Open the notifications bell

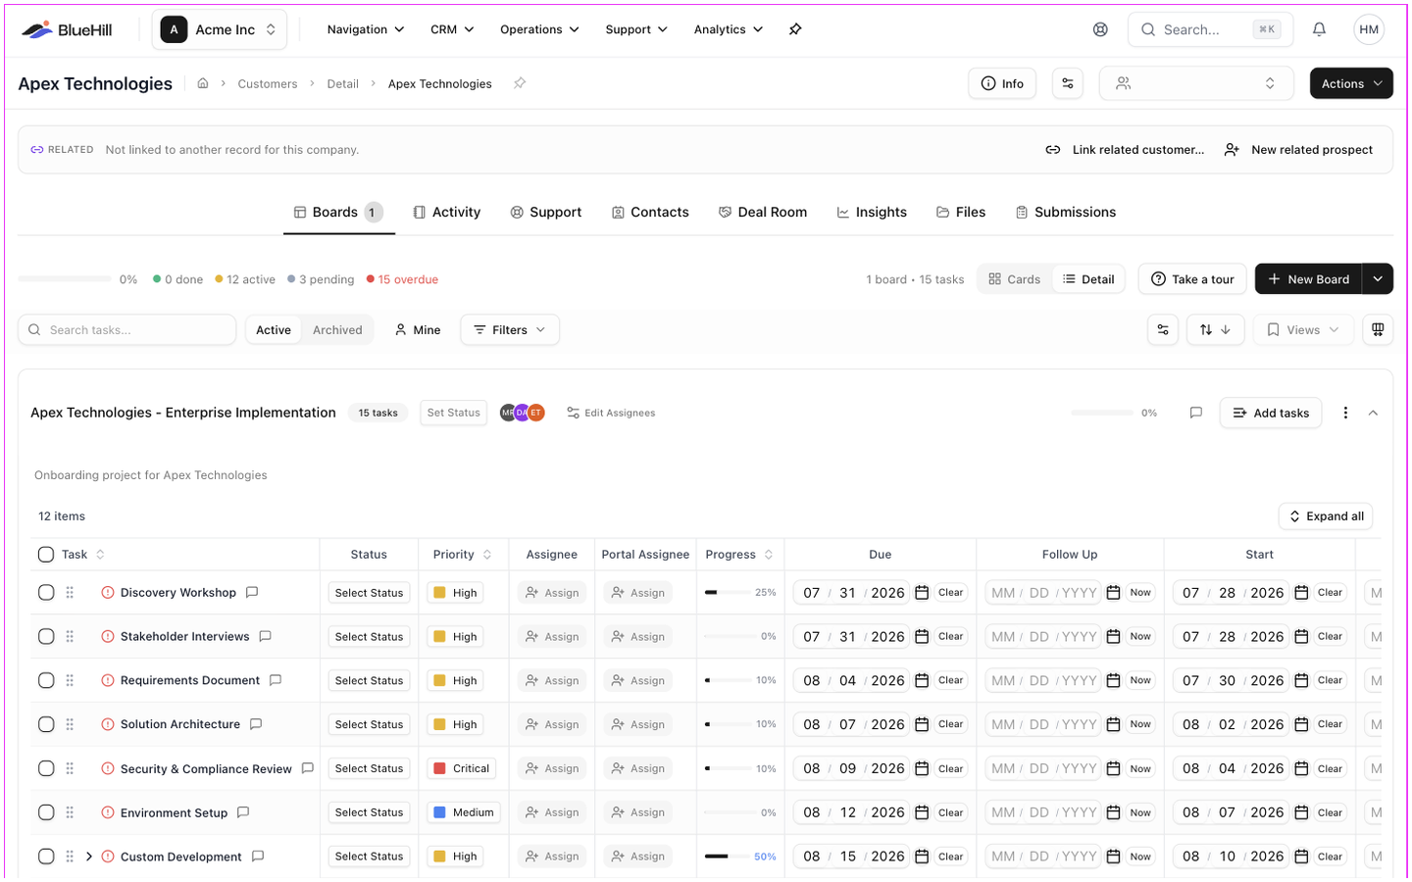tap(1319, 29)
